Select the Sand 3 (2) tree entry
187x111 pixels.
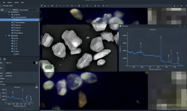click(18, 28)
